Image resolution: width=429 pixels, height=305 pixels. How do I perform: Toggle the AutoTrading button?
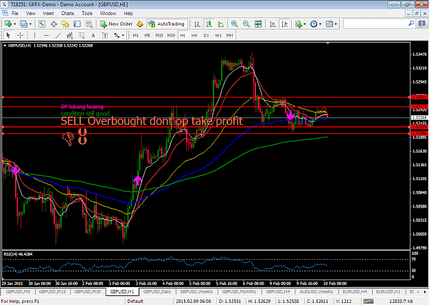167,24
